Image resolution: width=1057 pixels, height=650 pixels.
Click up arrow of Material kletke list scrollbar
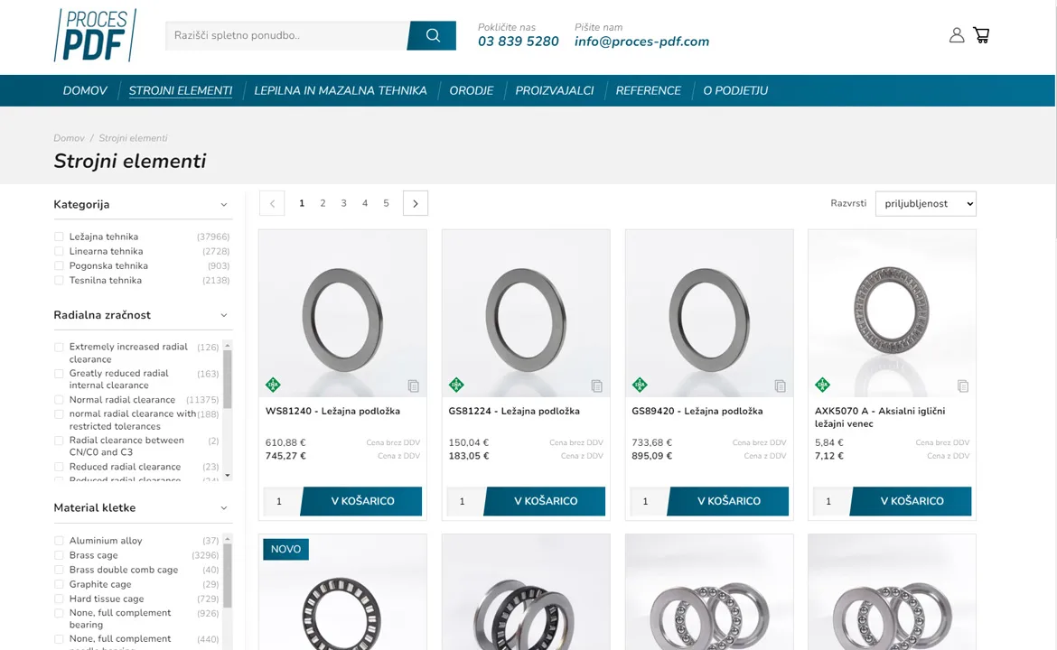[227, 539]
